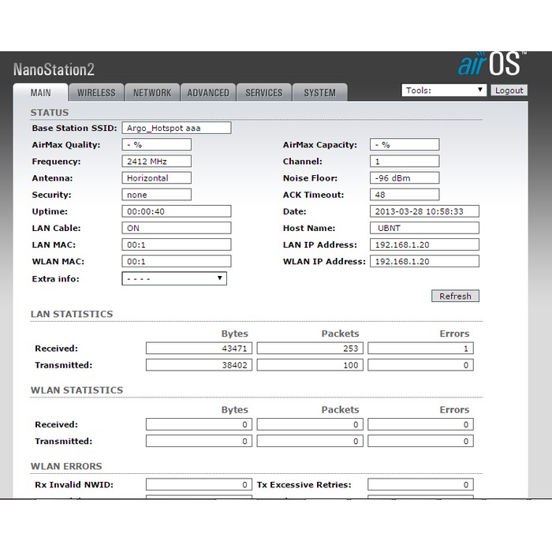Click WLAN received bytes box
Image resolution: width=552 pixels, height=552 pixels.
coord(199,424)
